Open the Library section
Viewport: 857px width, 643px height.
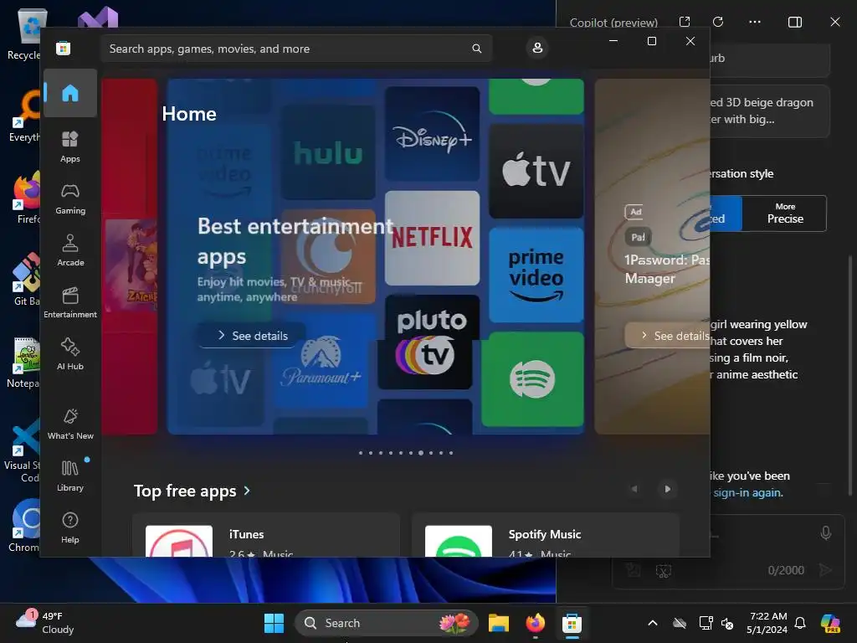point(70,476)
